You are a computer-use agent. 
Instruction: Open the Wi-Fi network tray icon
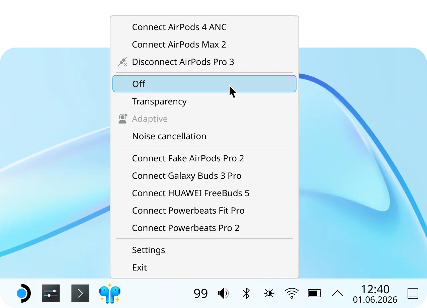292,294
